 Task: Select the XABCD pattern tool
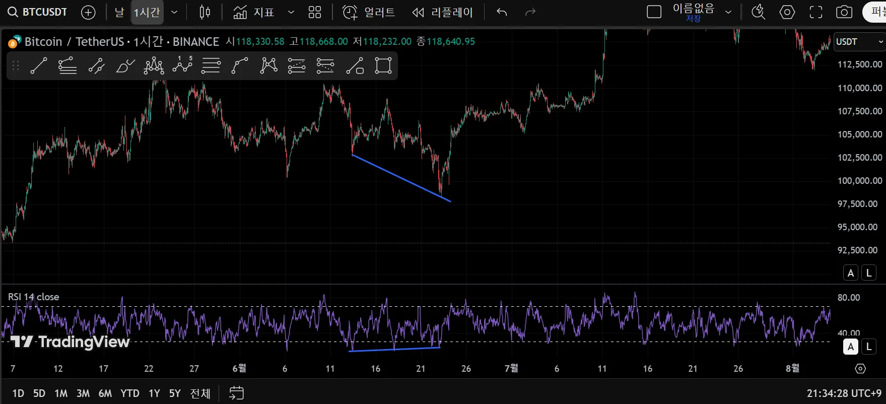(268, 66)
